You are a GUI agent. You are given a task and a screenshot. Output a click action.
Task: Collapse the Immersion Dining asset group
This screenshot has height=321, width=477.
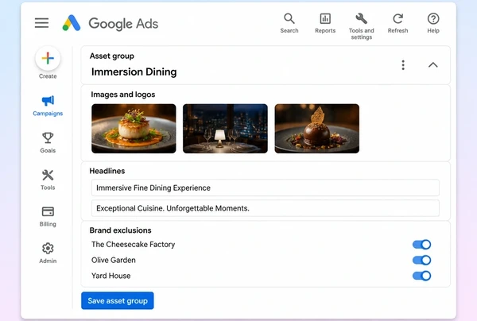433,64
